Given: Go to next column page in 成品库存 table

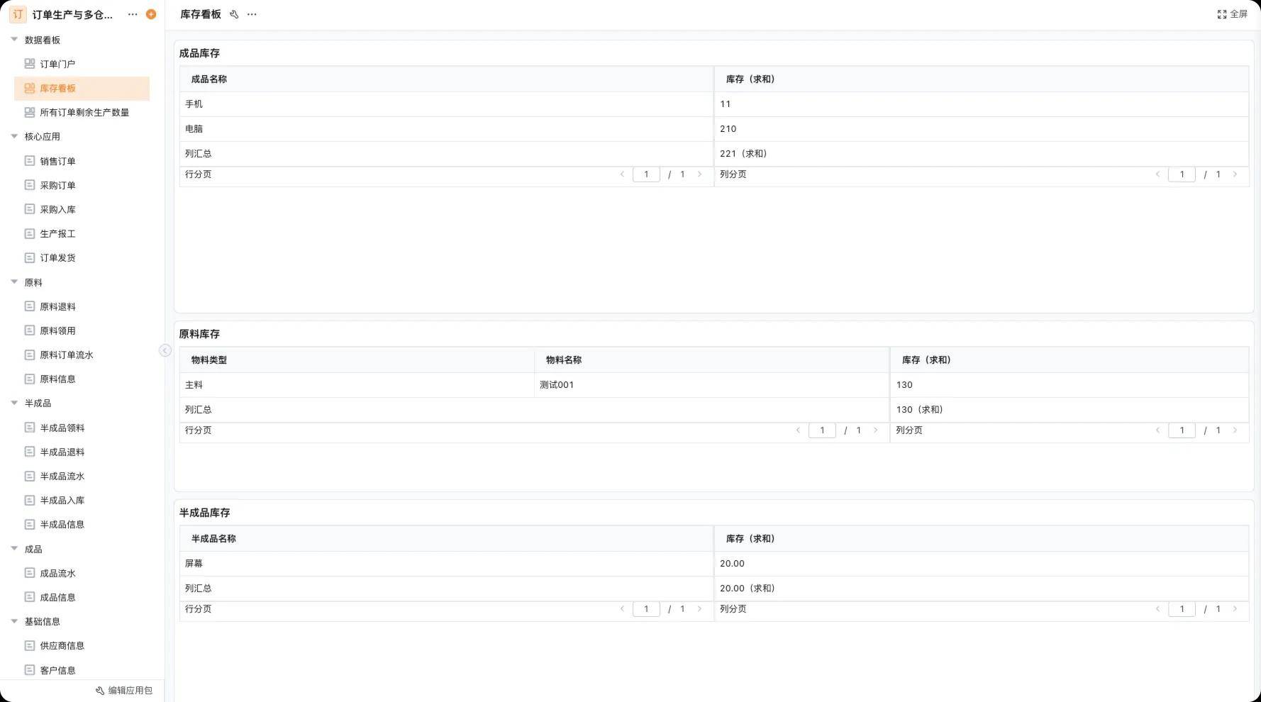Looking at the screenshot, I should coord(1235,174).
